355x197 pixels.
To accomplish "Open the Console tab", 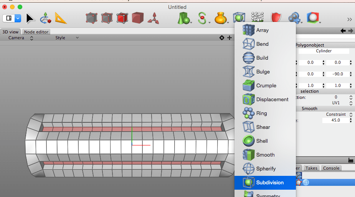I will pos(331,168).
